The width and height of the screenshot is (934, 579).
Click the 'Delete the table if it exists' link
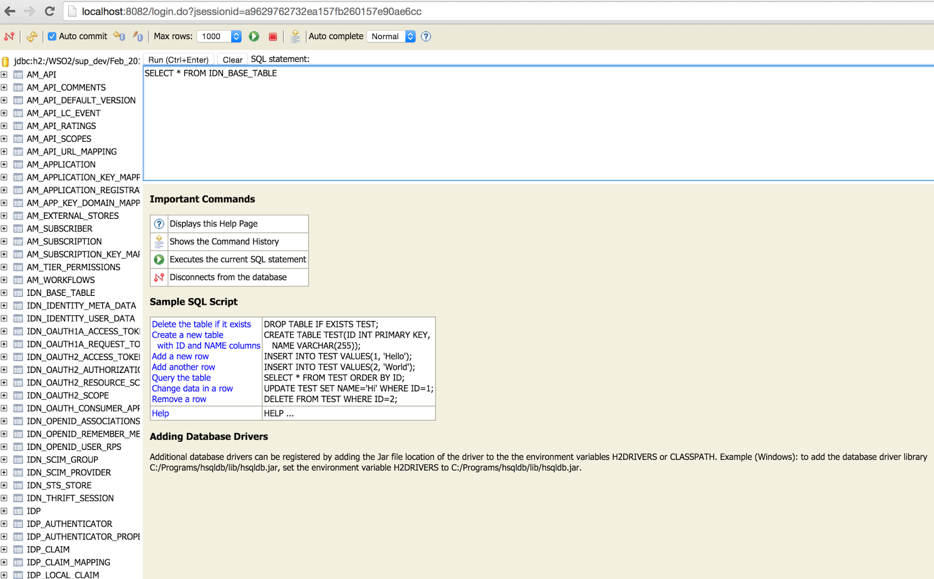201,325
